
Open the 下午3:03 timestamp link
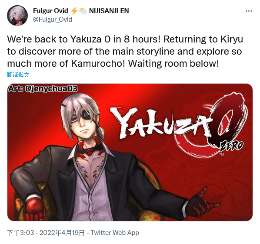pyautogui.click(x=20, y=233)
